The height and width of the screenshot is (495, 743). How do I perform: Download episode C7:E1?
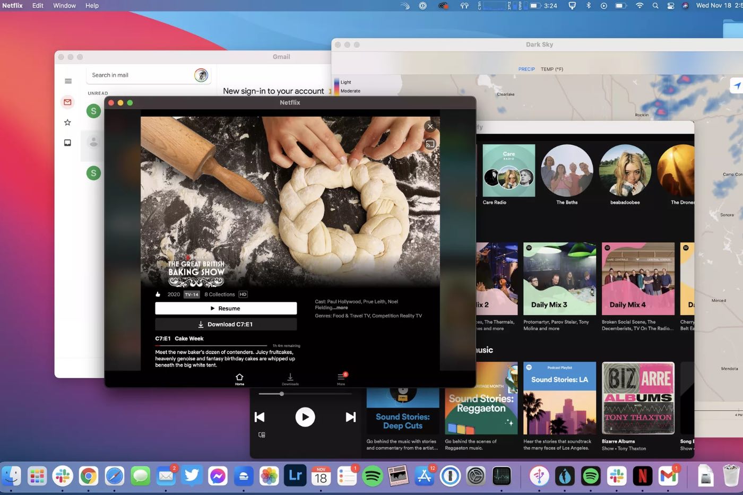(226, 324)
